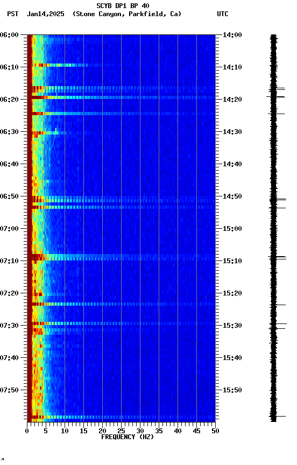This screenshot has height=465, width=297.
Task: Click the 14:00 UTC time label
Action: point(232,35)
